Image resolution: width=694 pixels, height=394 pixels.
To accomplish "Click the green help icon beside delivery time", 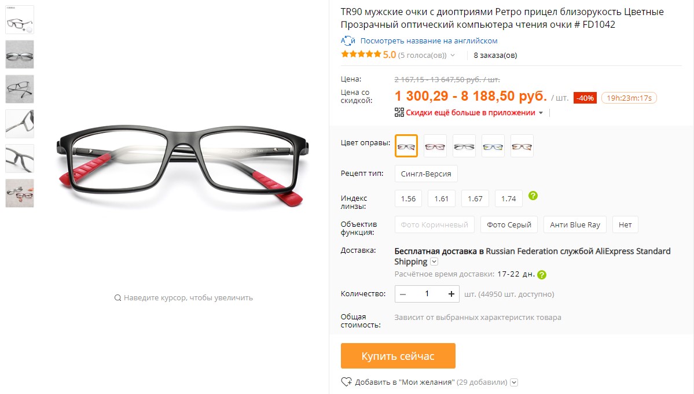I will pos(542,275).
